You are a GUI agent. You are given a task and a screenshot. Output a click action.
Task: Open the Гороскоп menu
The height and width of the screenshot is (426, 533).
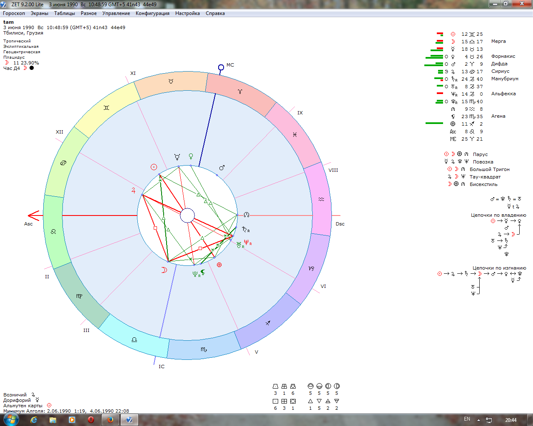(x=14, y=13)
